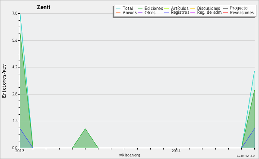259x159 pixels.
Task: Click the 1.4 y-axis value
Action: [15, 121]
